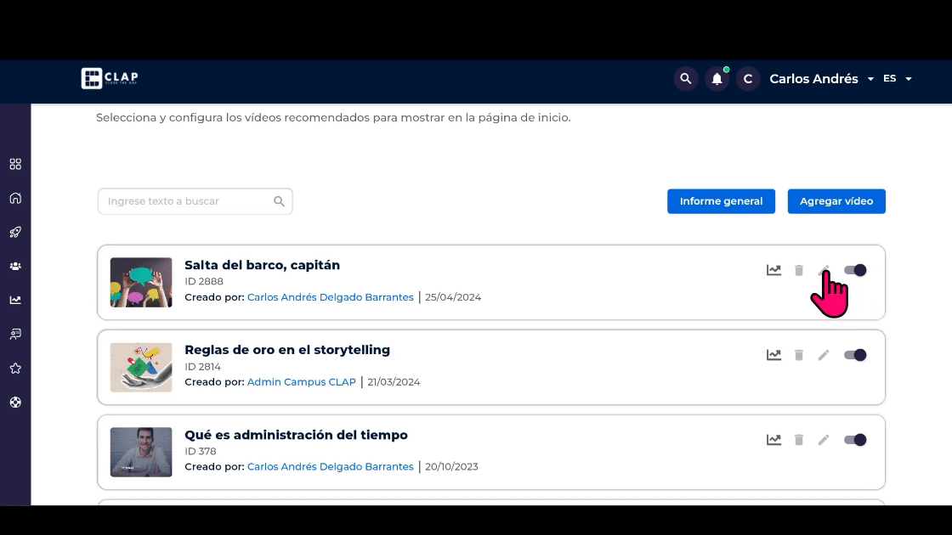Edit the Qué es administración del tiempo video
The height and width of the screenshot is (535, 952).
[x=824, y=441]
